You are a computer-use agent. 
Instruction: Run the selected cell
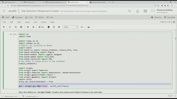tap(41, 27)
